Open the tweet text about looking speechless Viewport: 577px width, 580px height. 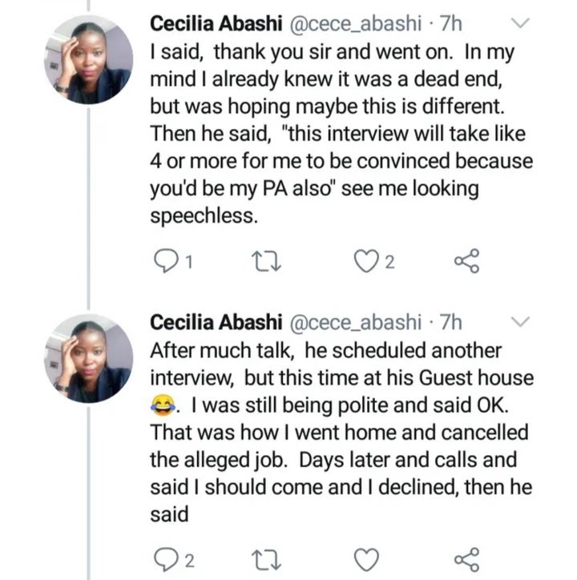341,134
